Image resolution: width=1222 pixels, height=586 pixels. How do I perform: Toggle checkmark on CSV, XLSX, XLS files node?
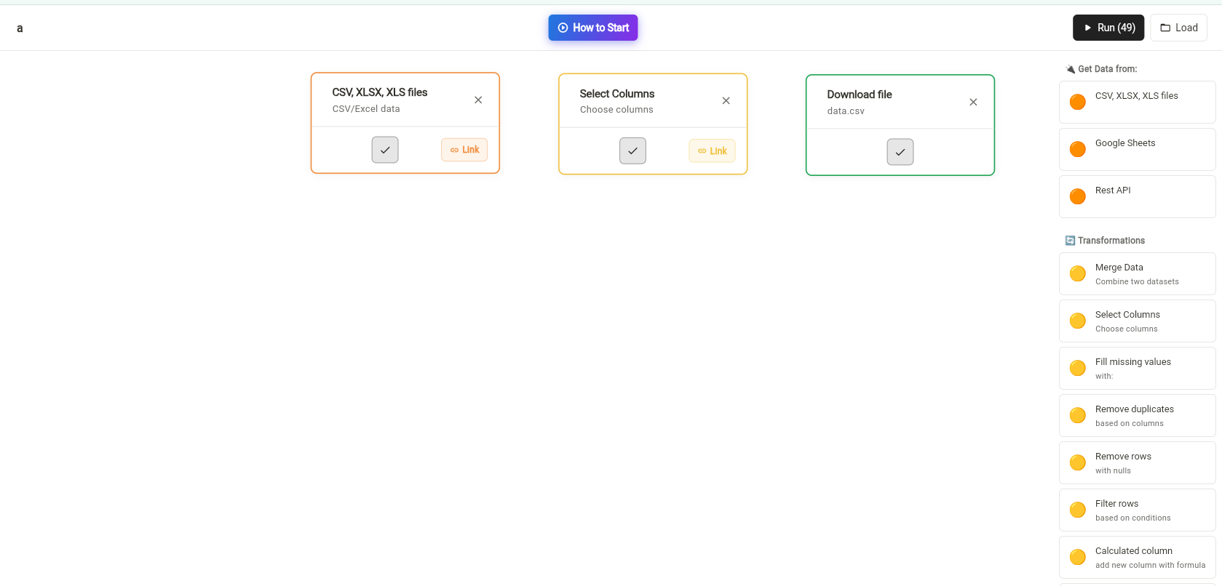click(385, 150)
